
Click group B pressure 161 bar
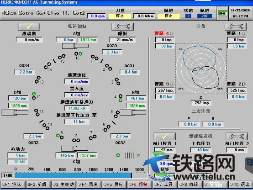coord(136,98)
